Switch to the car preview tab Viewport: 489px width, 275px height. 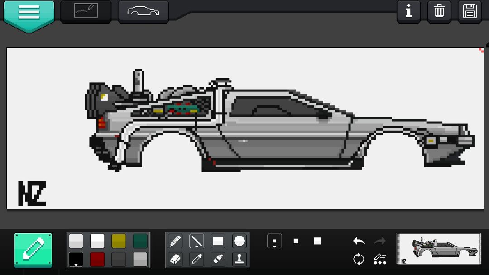click(143, 11)
